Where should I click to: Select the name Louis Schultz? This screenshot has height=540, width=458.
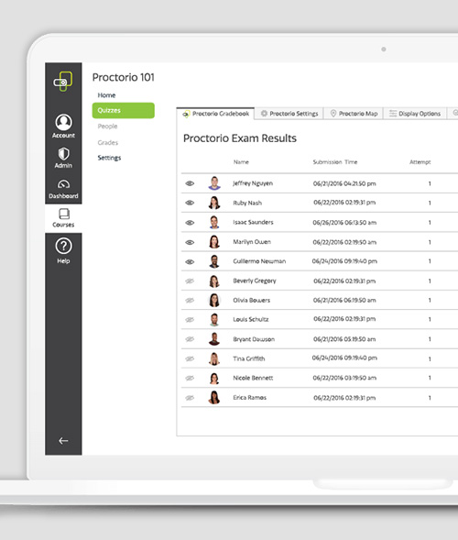[x=250, y=320]
